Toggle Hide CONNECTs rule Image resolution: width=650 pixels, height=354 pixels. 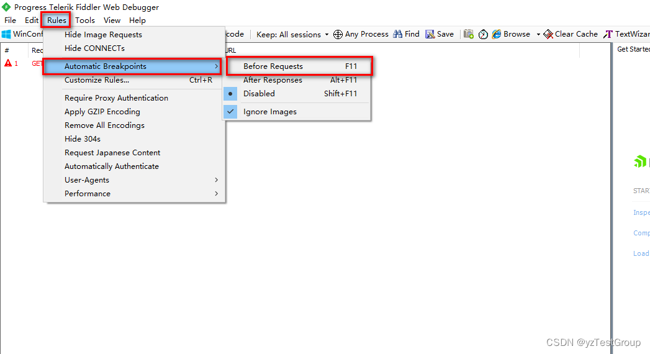(x=134, y=48)
